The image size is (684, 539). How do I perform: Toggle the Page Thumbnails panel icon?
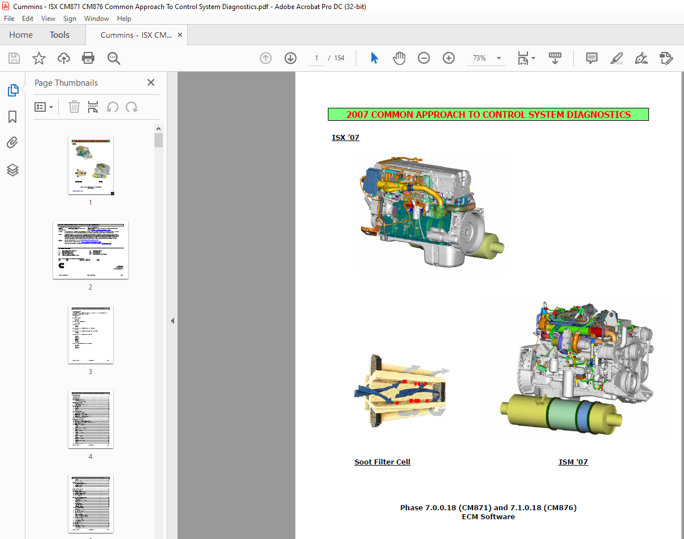click(12, 90)
